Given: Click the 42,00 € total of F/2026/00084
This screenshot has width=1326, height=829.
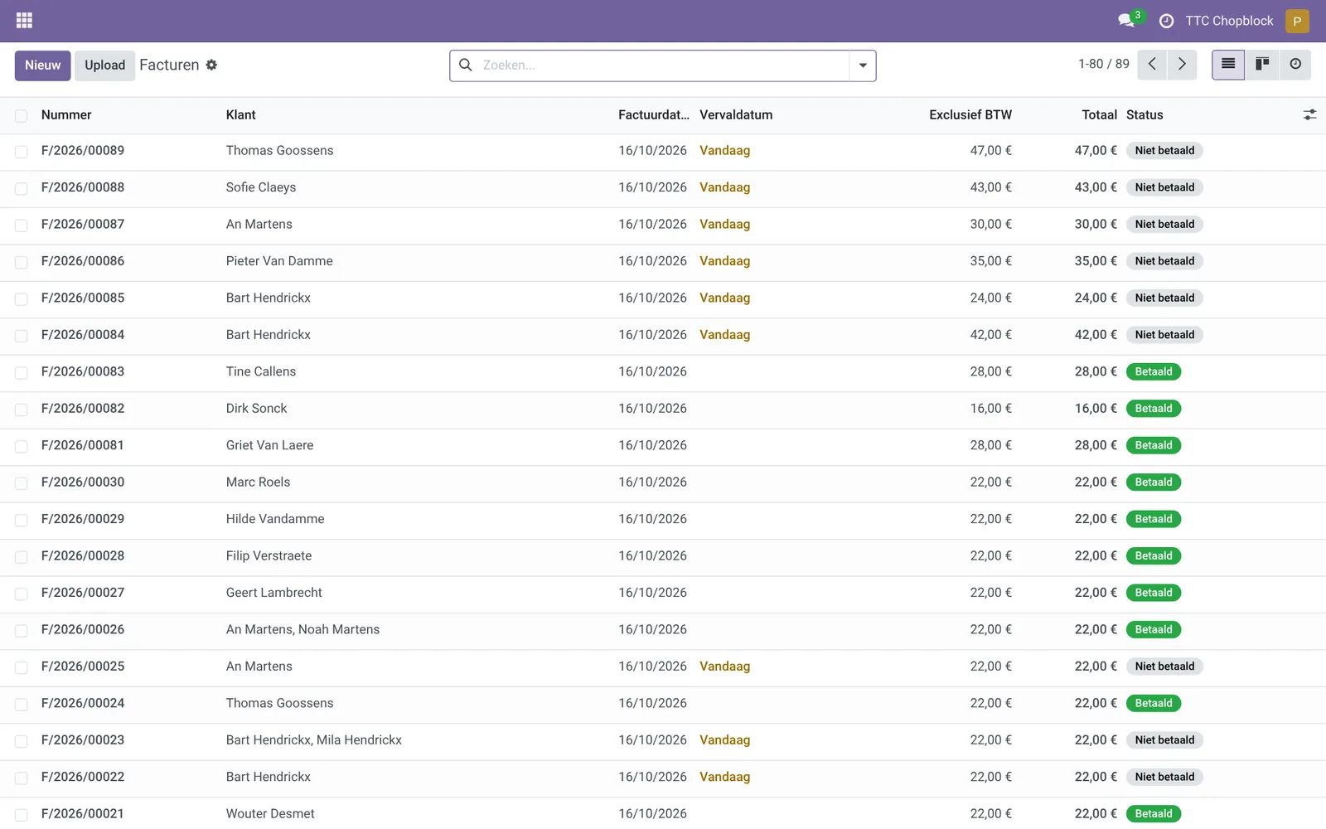Looking at the screenshot, I should click(1096, 335).
